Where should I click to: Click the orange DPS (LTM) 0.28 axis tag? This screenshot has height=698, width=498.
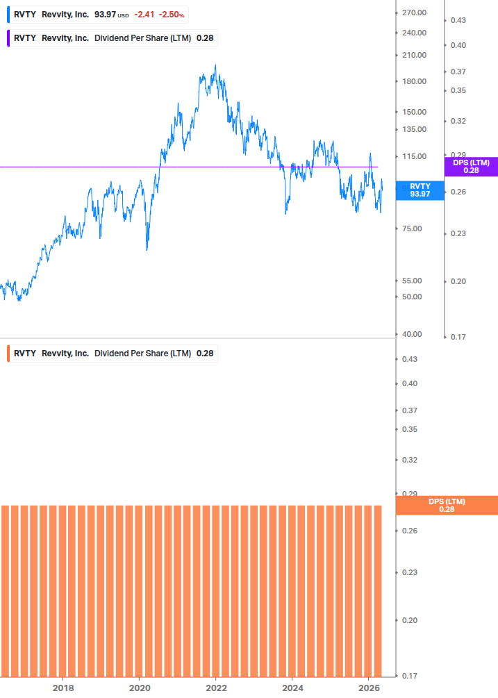[447, 505]
